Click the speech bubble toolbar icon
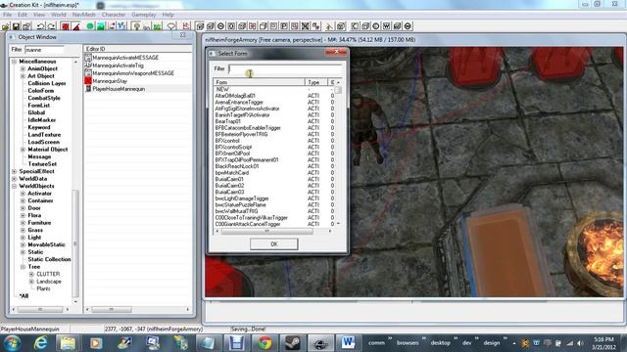The width and height of the screenshot is (627, 352). click(x=171, y=26)
